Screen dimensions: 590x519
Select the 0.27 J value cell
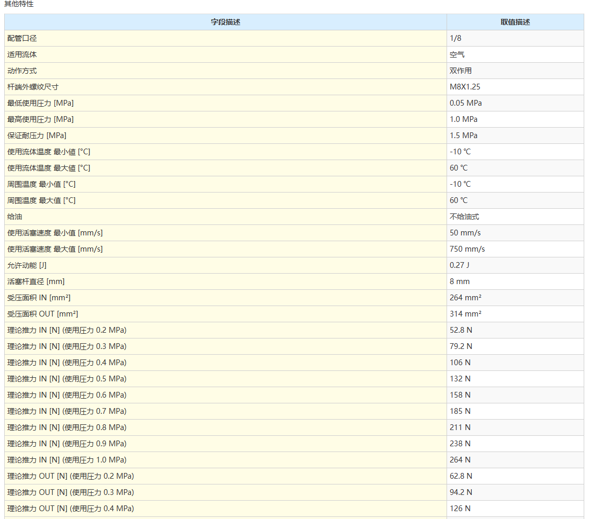(x=460, y=265)
